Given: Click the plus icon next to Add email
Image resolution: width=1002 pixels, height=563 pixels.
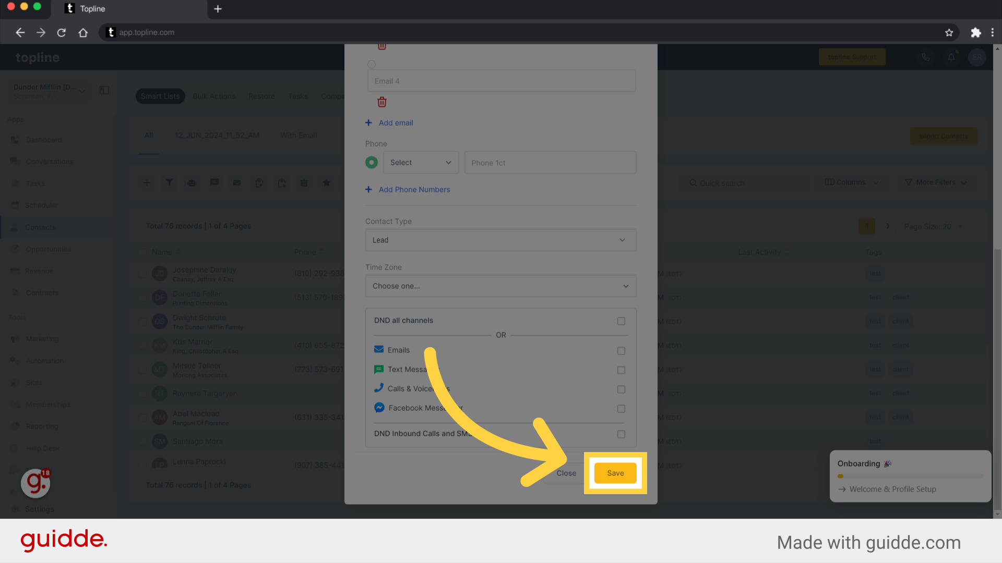Looking at the screenshot, I should pos(368,123).
